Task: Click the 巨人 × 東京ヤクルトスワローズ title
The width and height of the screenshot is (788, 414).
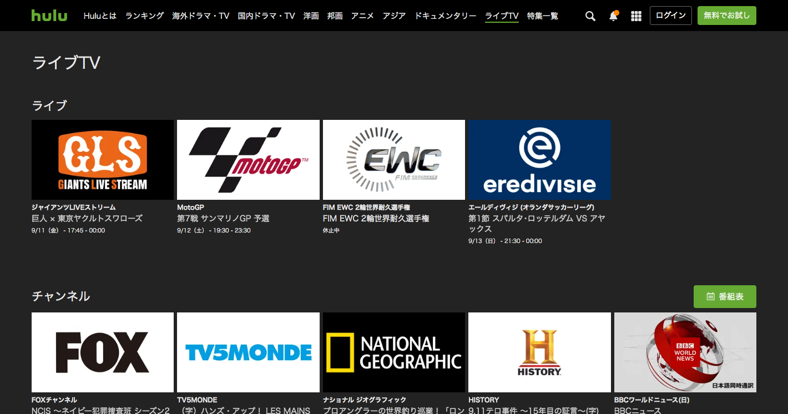Action: pyautogui.click(x=87, y=218)
